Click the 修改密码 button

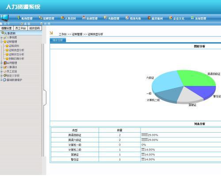(34, 28)
